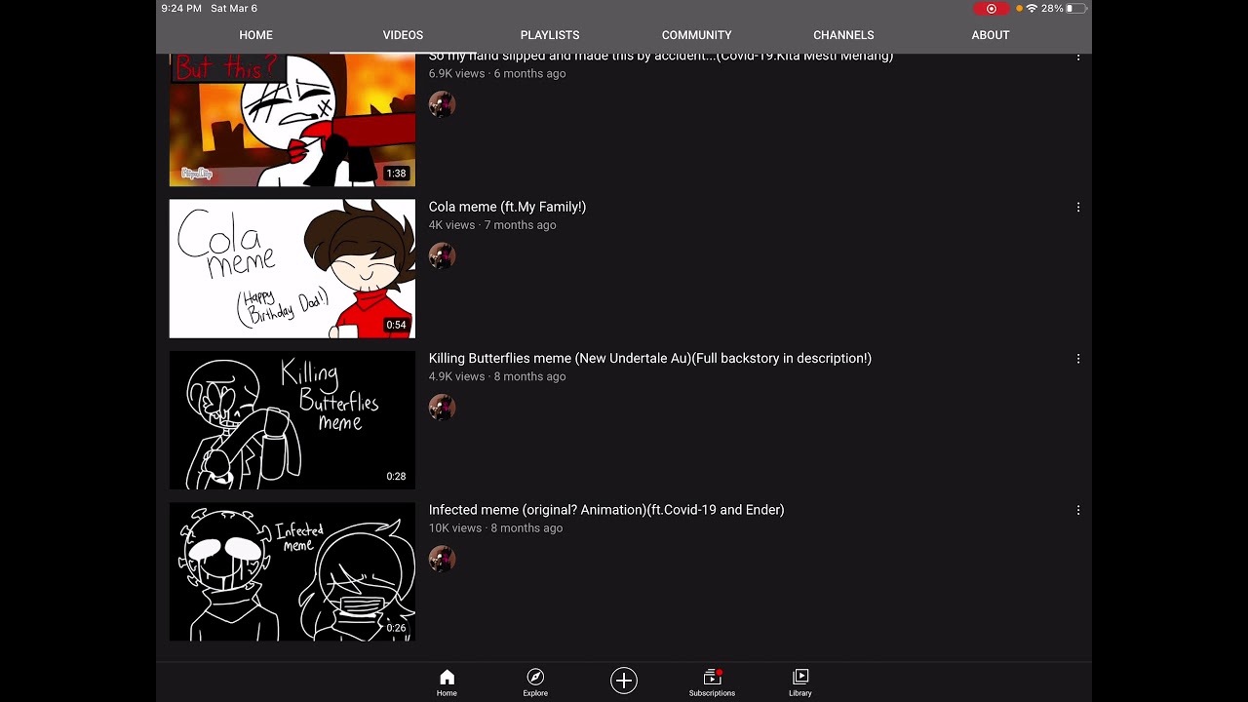Open 'Cola meme (ft.My Family!)' title

(x=507, y=207)
